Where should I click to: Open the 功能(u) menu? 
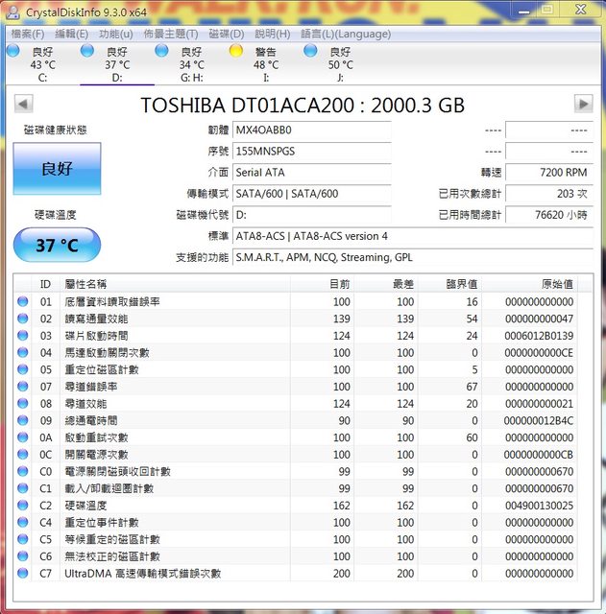point(115,34)
